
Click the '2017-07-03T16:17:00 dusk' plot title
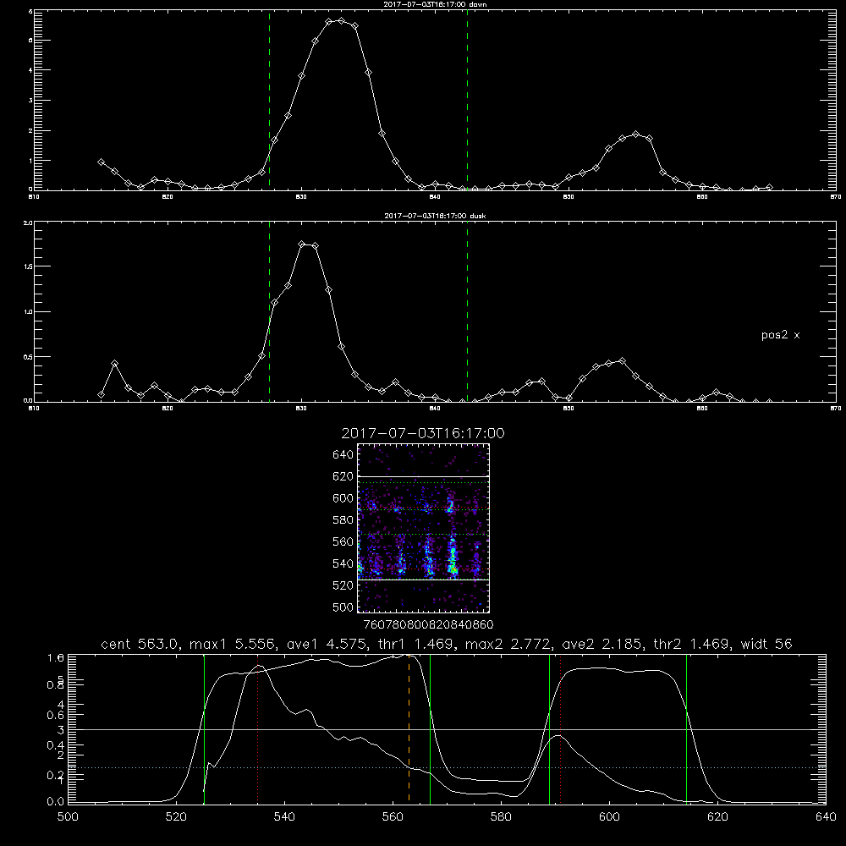pyautogui.click(x=435, y=216)
